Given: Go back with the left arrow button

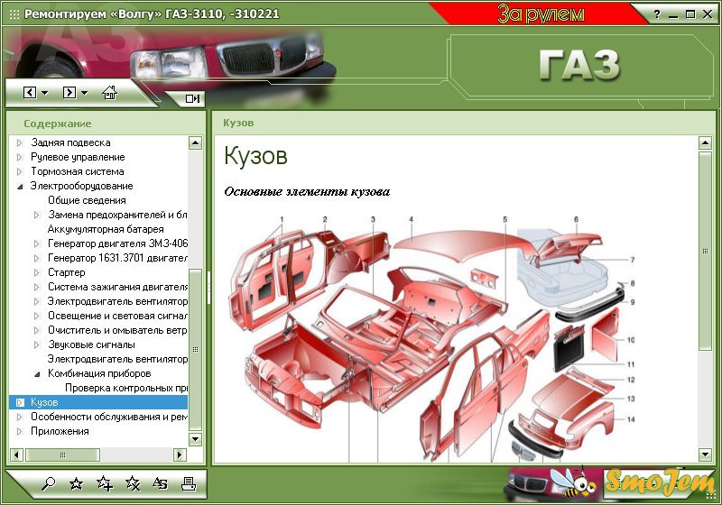Looking at the screenshot, I should (x=30, y=93).
